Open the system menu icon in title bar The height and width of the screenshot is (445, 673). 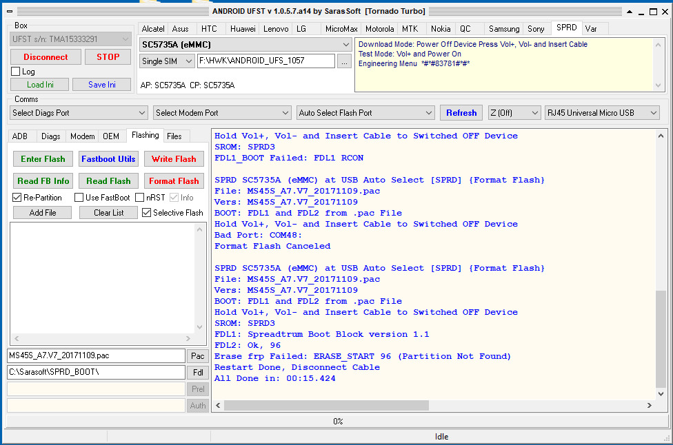[10, 11]
